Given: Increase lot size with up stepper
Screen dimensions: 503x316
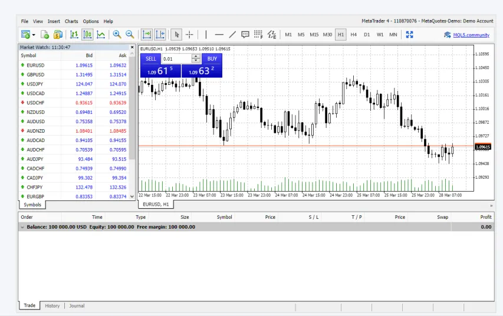Looking at the screenshot, I should [x=196, y=57].
